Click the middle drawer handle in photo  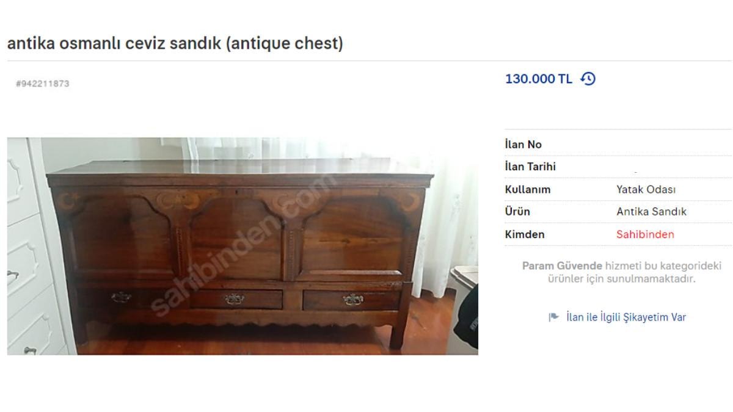[234, 298]
